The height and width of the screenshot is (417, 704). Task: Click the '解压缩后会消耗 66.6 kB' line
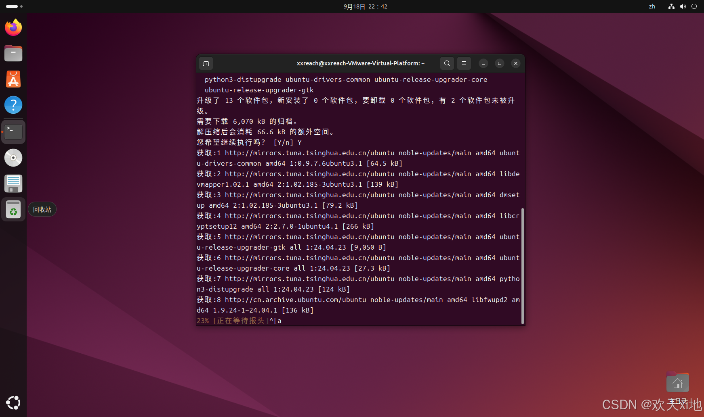click(265, 132)
